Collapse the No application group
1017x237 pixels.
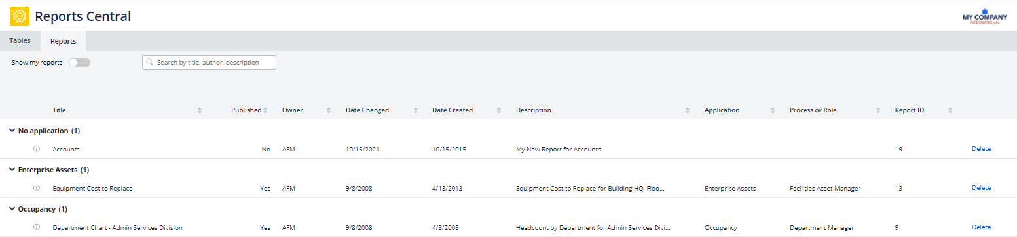click(12, 131)
